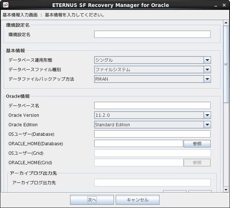Expand the Oracle Edition dropdown arrow

(x=207, y=125)
